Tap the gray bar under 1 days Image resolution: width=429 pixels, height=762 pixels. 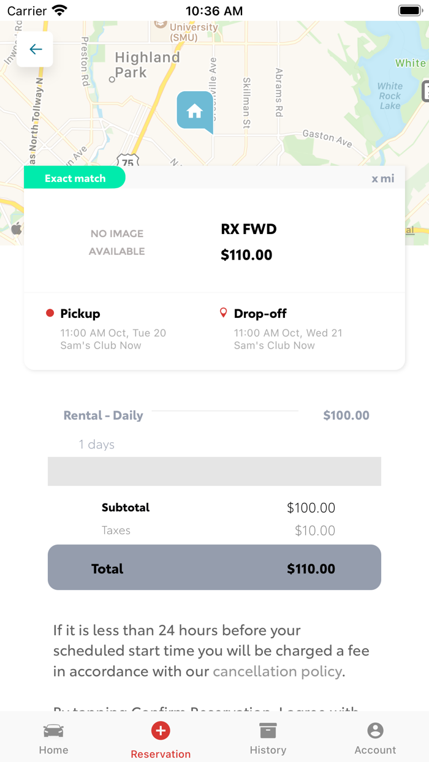coord(214,471)
